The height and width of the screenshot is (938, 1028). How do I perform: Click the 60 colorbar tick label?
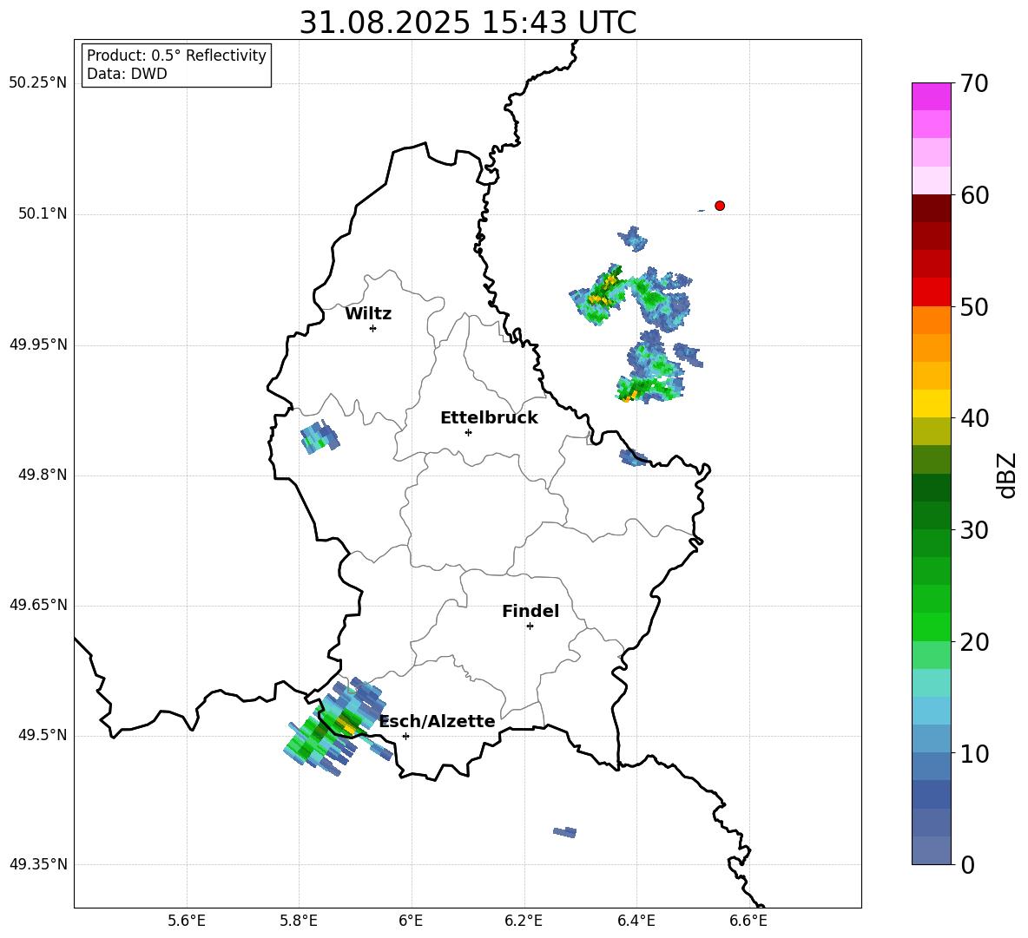(974, 195)
